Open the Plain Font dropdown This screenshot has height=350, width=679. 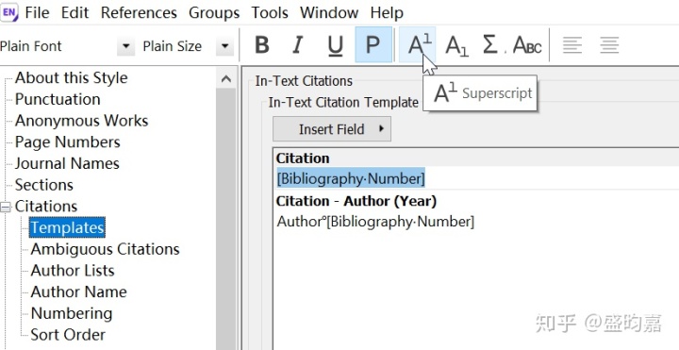point(126,46)
